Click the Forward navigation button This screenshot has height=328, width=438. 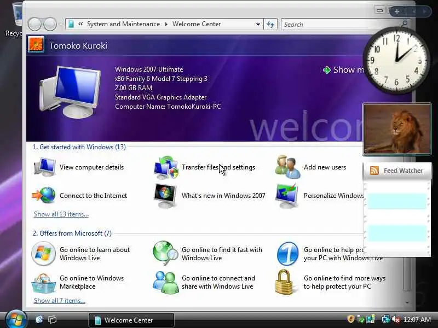(50, 24)
